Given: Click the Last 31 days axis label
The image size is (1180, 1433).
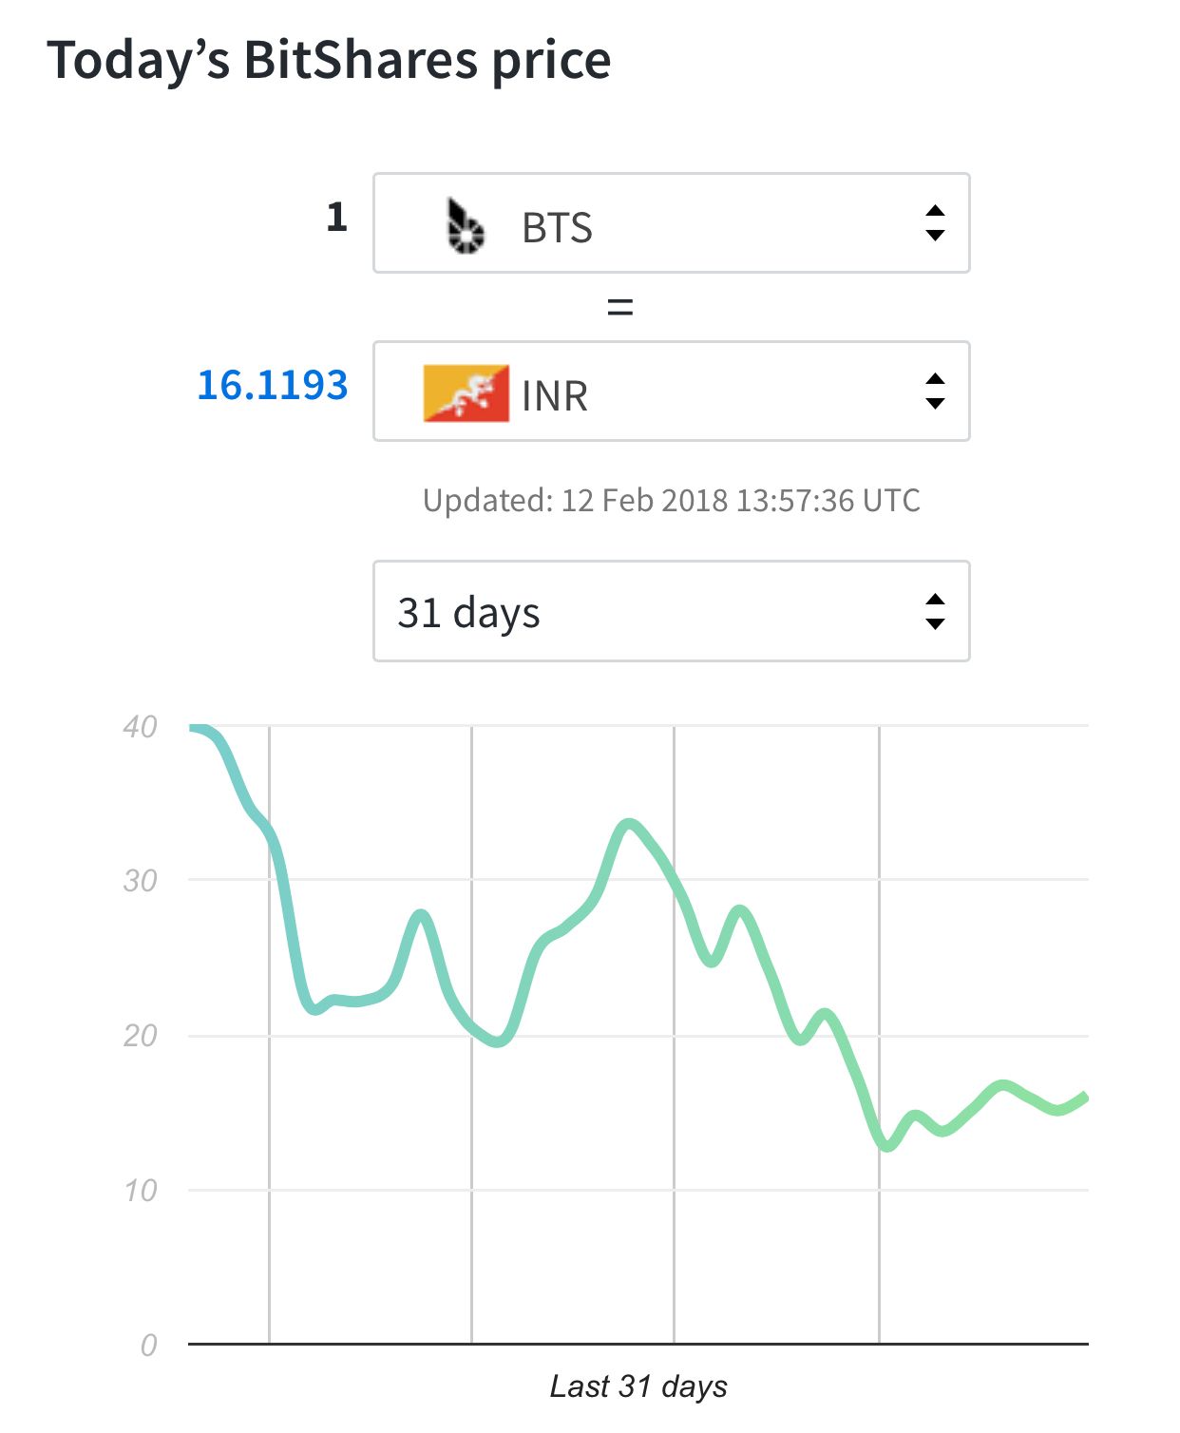Looking at the screenshot, I should point(638,1386).
